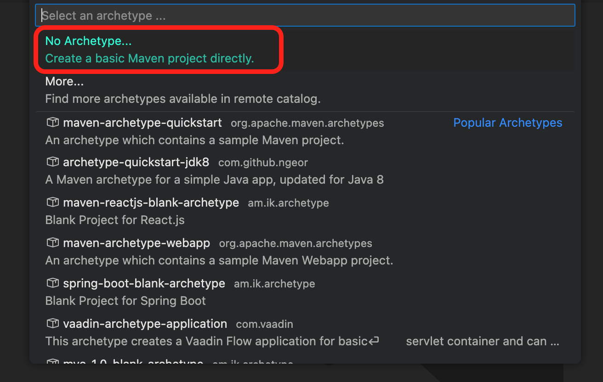
Task: Open the Popular Archetypes link
Action: click(507, 123)
